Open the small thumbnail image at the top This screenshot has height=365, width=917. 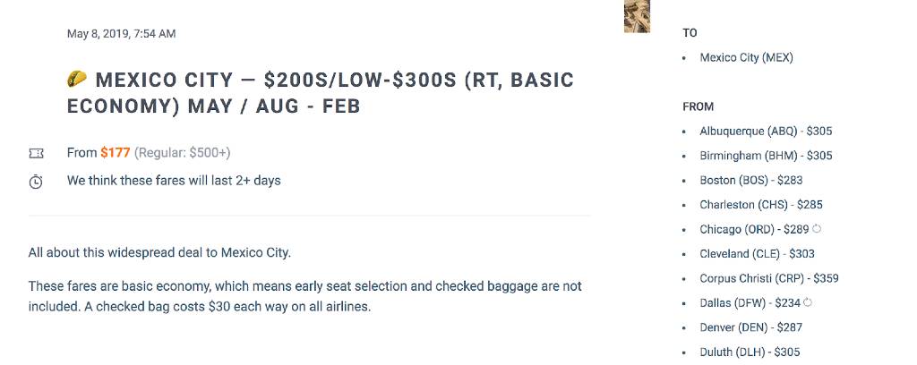(637, 16)
